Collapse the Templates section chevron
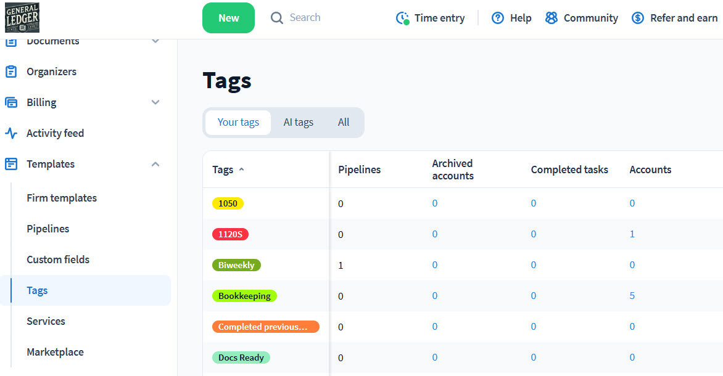Viewport: 723px width, 376px height. 155,164
